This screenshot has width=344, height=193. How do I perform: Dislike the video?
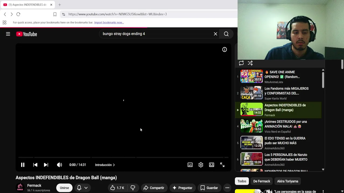tap(133, 188)
